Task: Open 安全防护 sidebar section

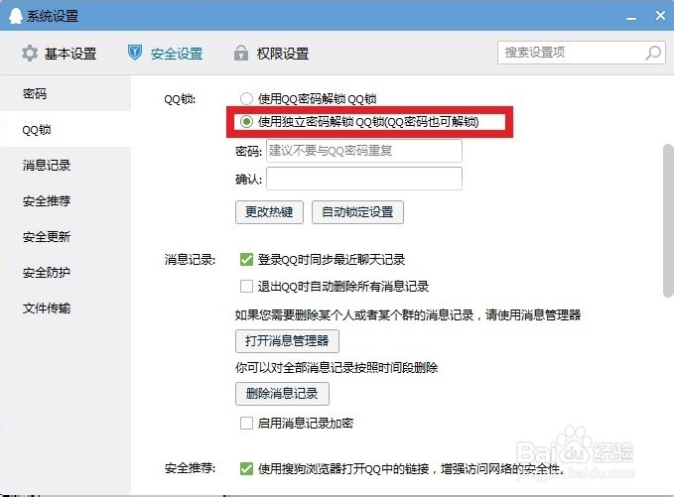Action: [66, 272]
